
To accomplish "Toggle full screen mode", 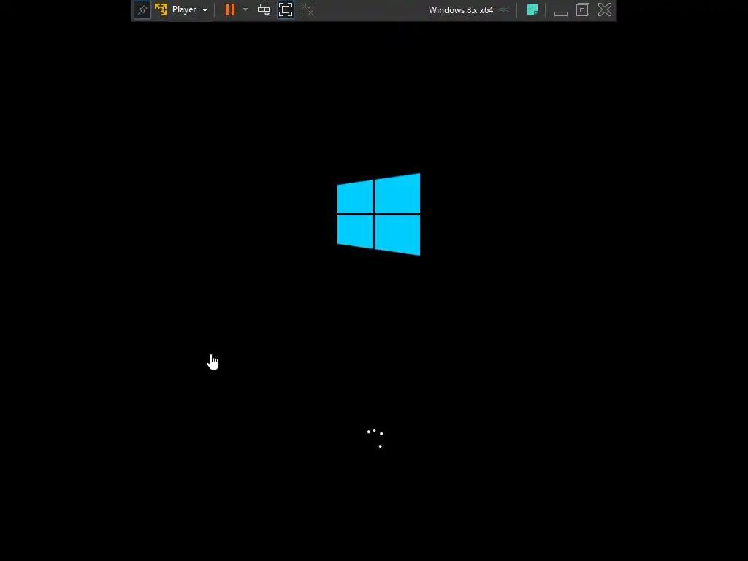I will [286, 9].
